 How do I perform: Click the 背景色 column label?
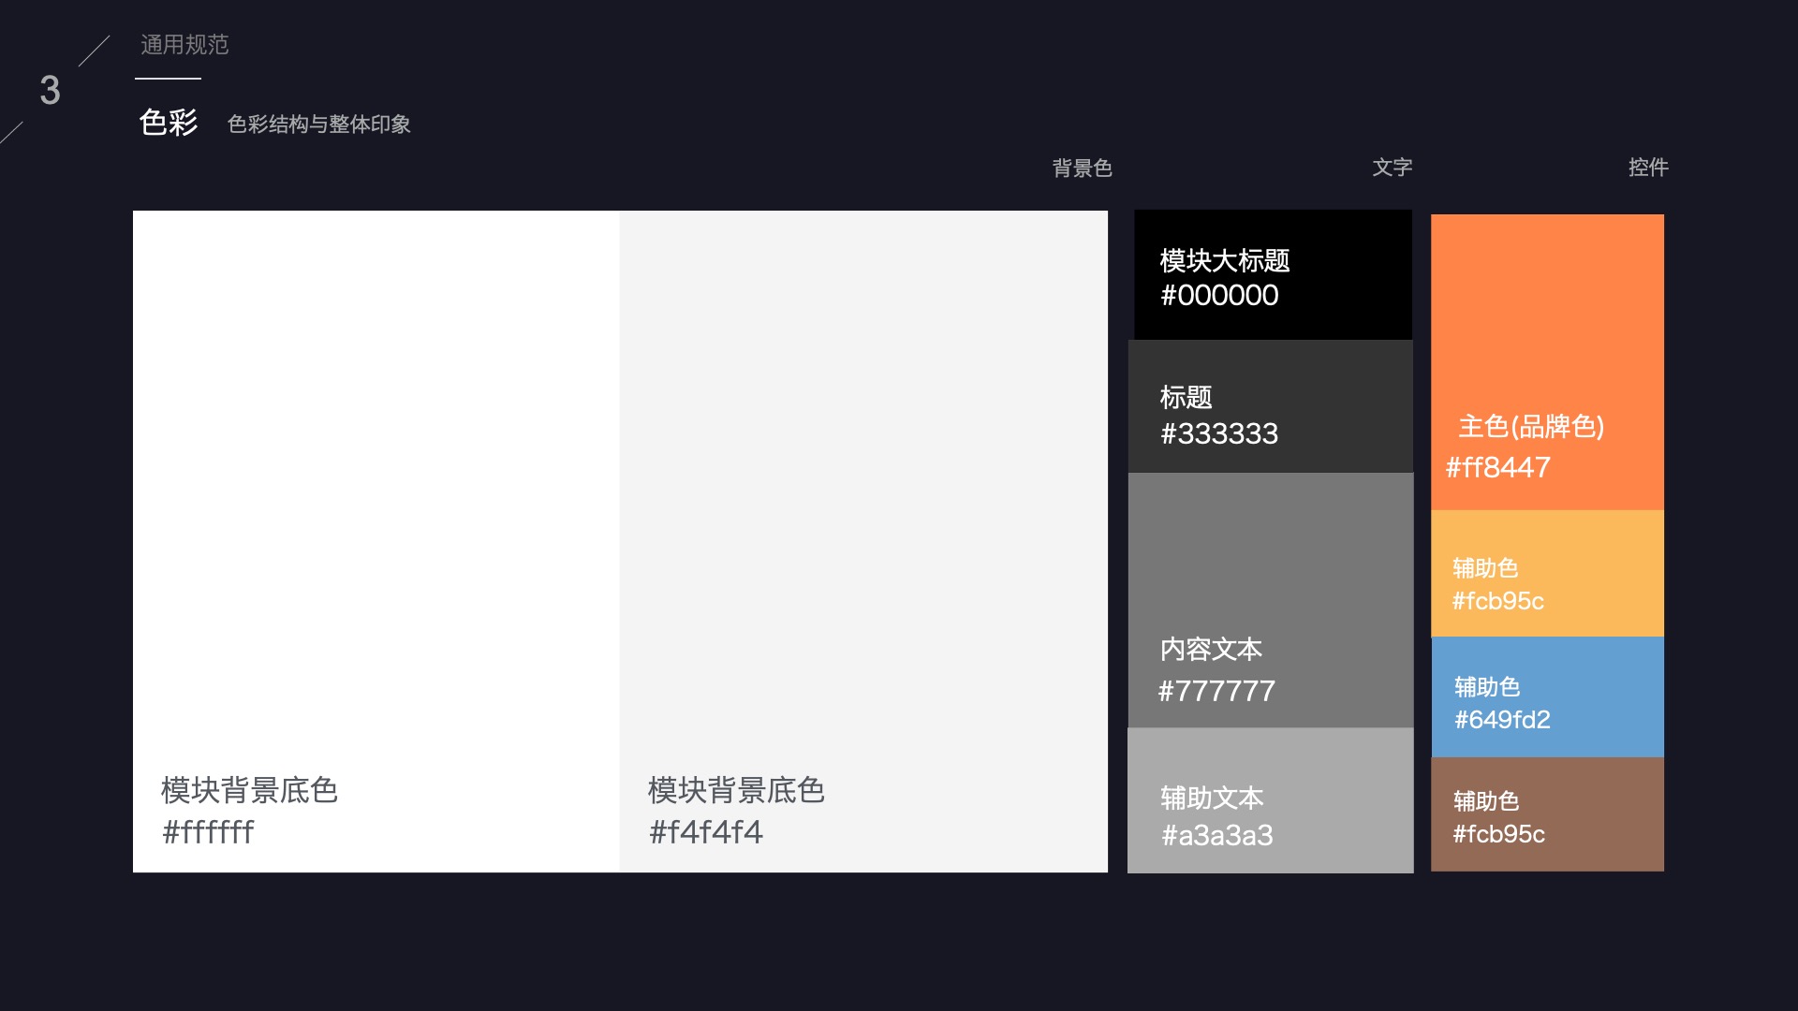click(x=1082, y=168)
